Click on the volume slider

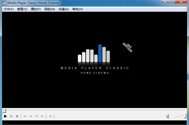[x=180, y=116]
